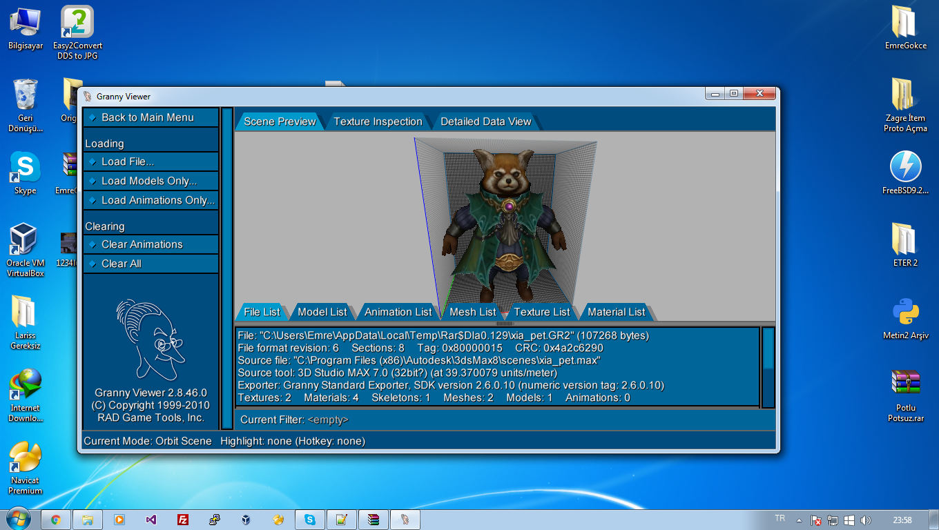Select the Zagre İtem Proto Açma folder
This screenshot has height=530, width=939.
(x=905, y=105)
